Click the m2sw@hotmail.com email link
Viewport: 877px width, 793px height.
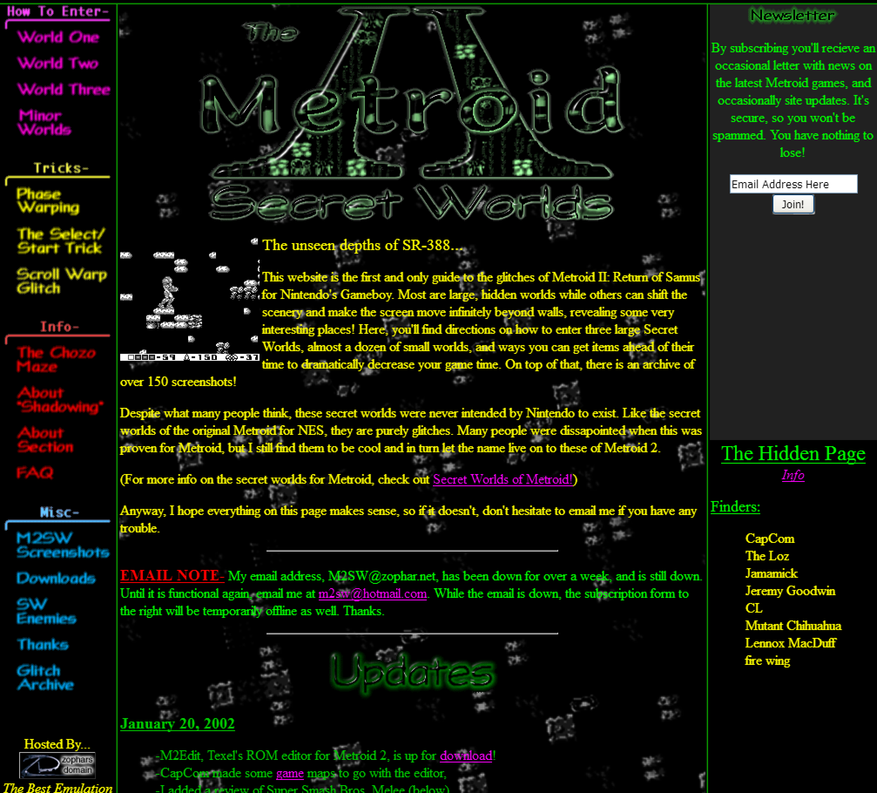point(372,593)
